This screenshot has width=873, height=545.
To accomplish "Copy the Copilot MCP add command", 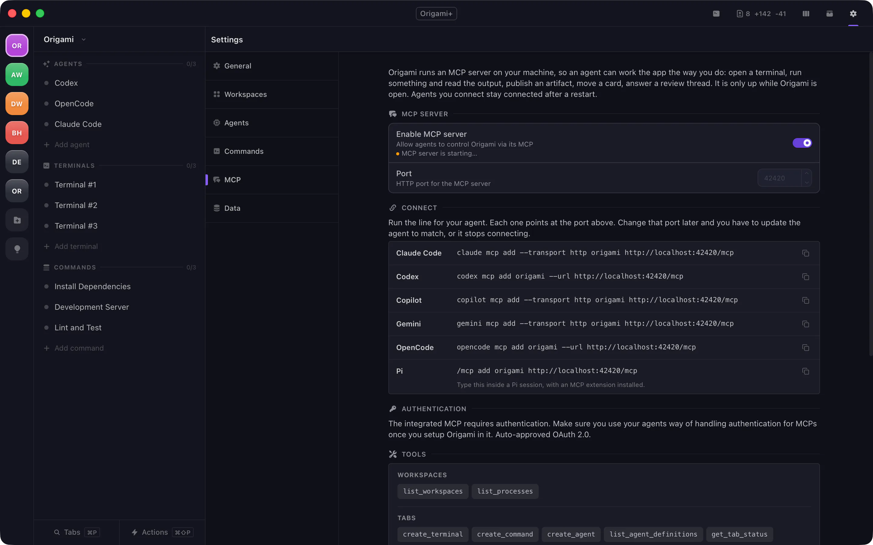I will click(x=805, y=300).
